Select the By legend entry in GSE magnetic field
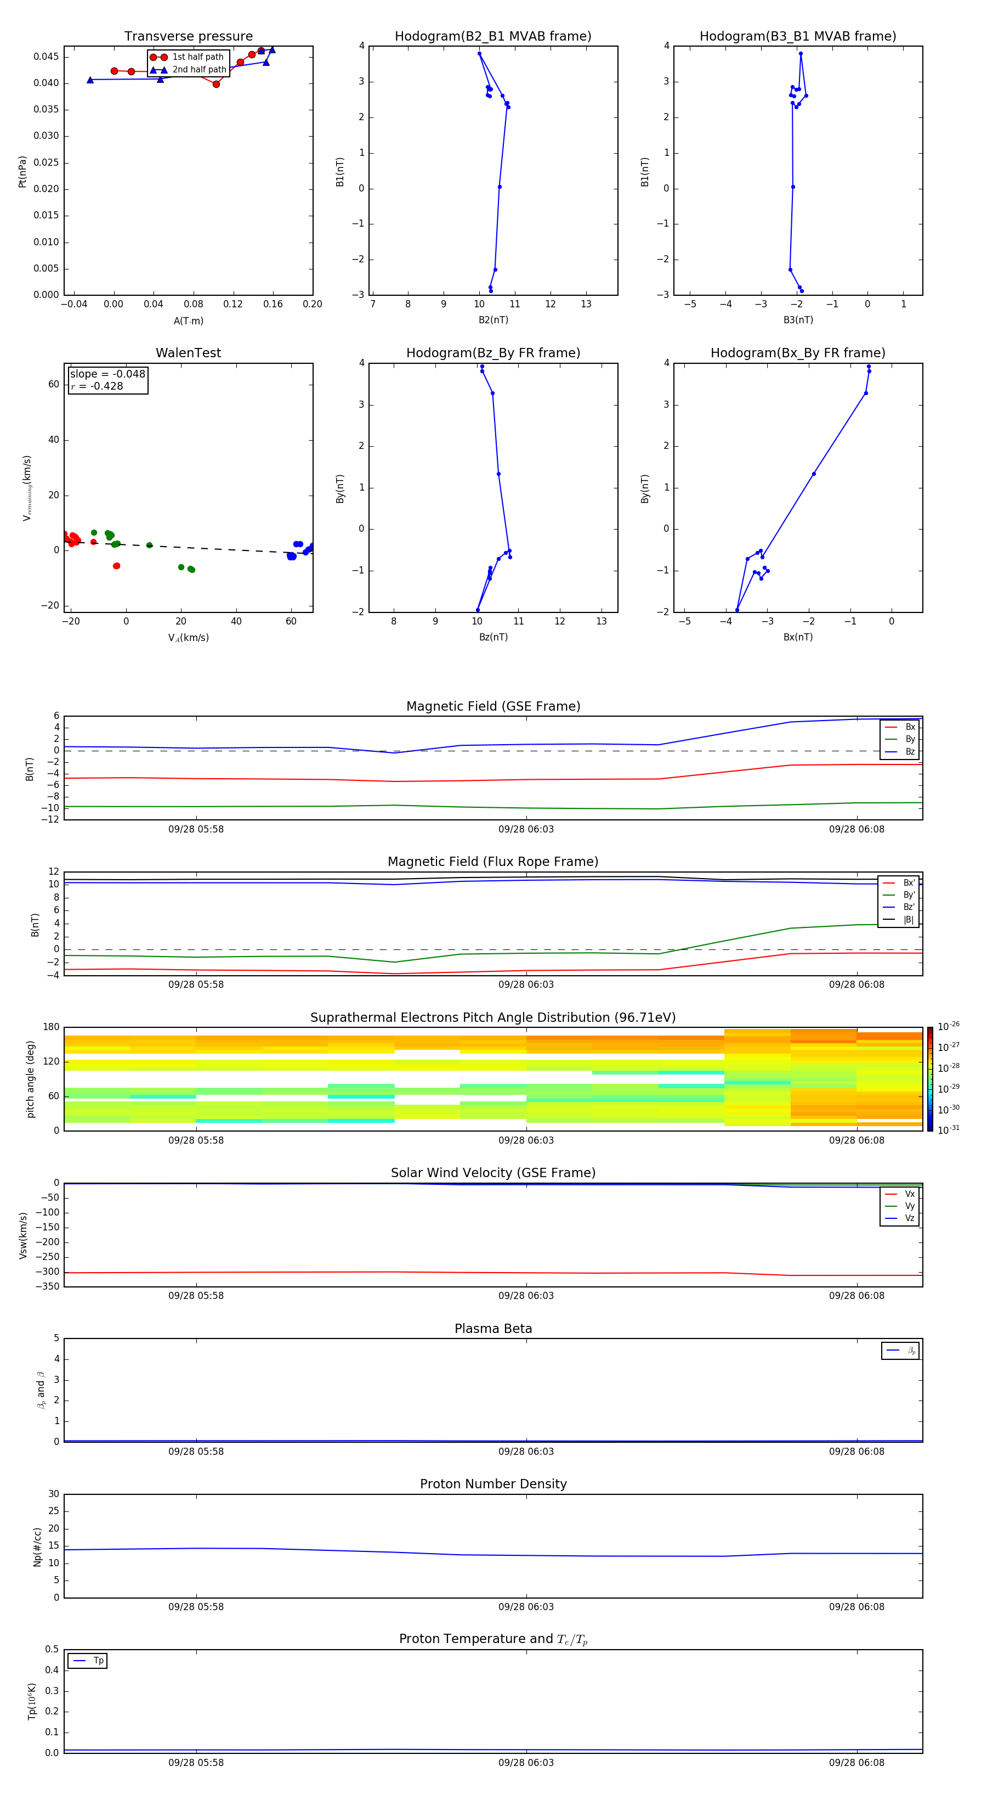This screenshot has width=987, height=1811. (900, 739)
